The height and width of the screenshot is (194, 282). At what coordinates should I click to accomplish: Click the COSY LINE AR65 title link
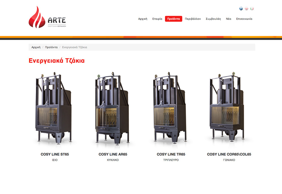(x=113, y=154)
